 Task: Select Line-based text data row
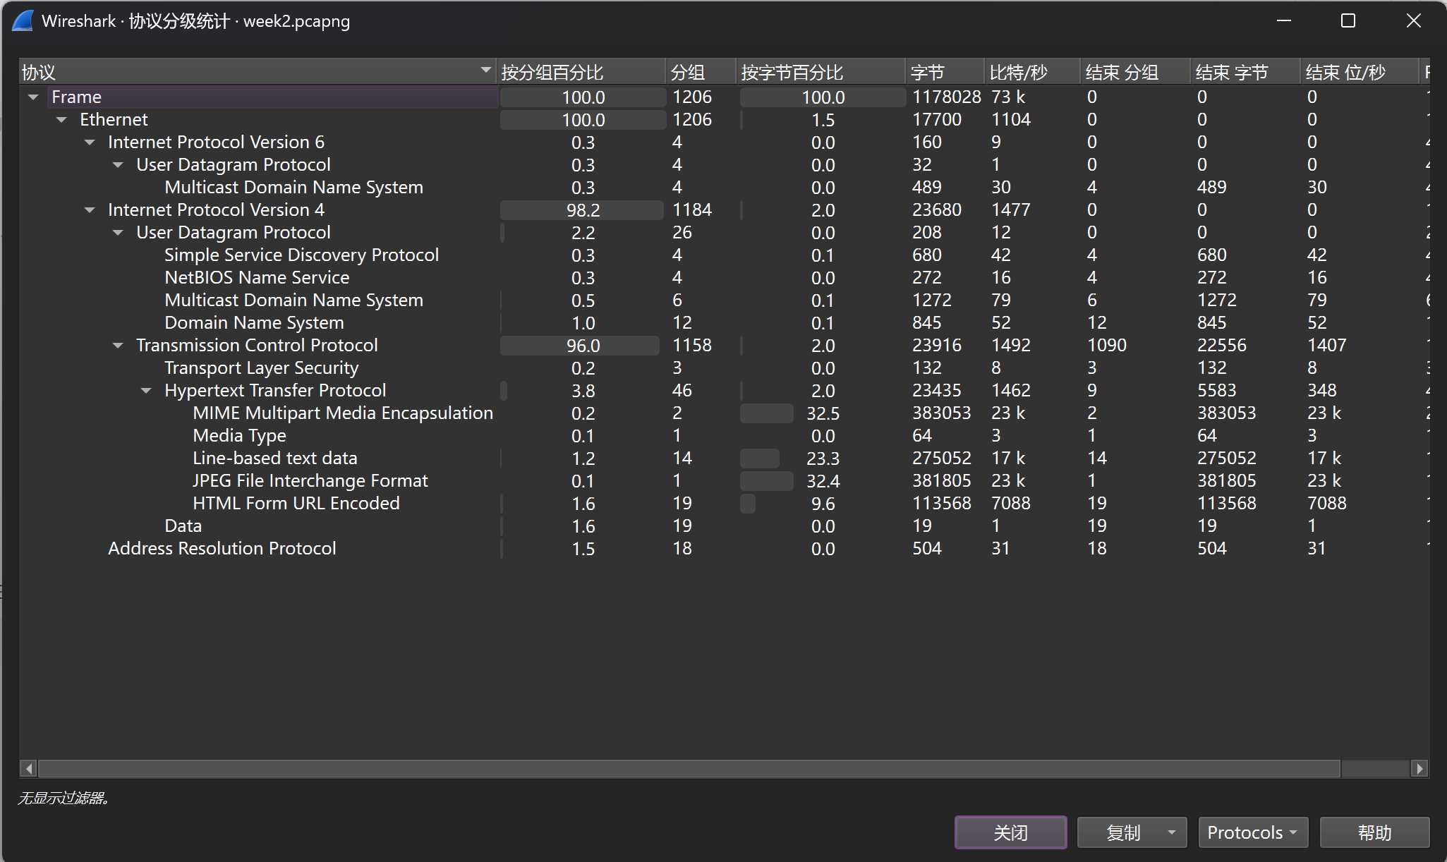(x=724, y=459)
